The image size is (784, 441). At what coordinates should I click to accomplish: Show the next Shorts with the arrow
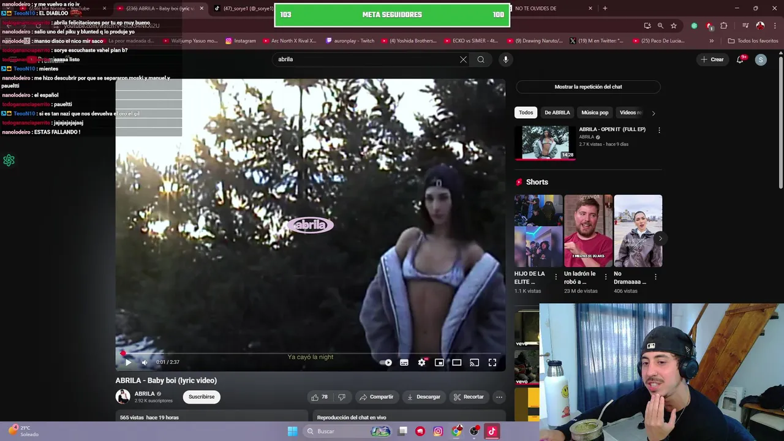pyautogui.click(x=660, y=238)
